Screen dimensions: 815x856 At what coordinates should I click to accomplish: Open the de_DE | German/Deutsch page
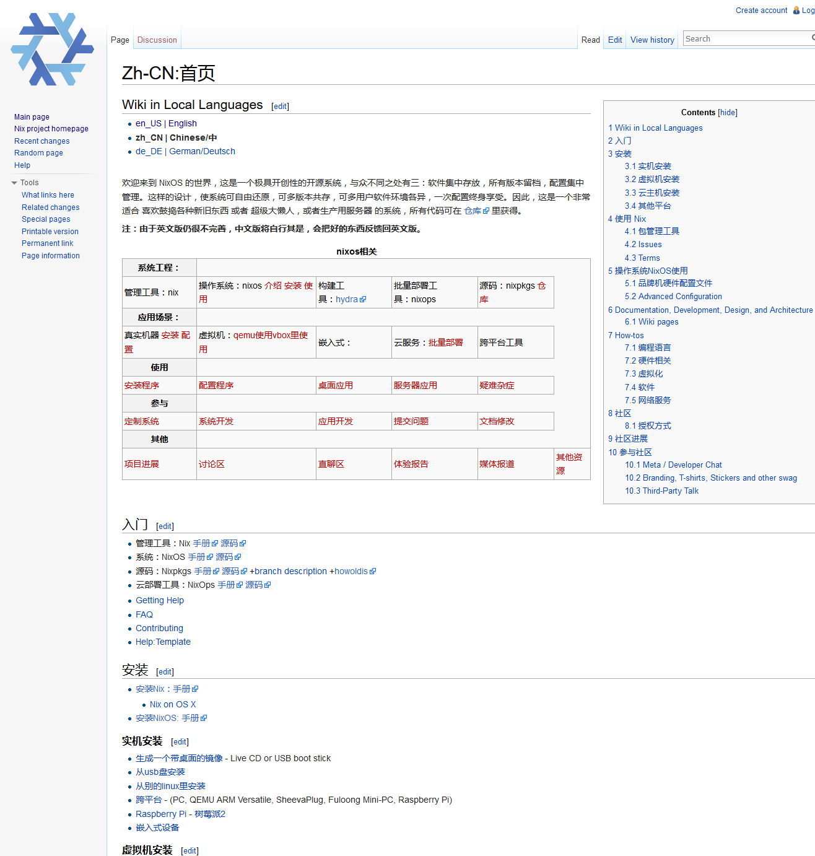point(185,151)
